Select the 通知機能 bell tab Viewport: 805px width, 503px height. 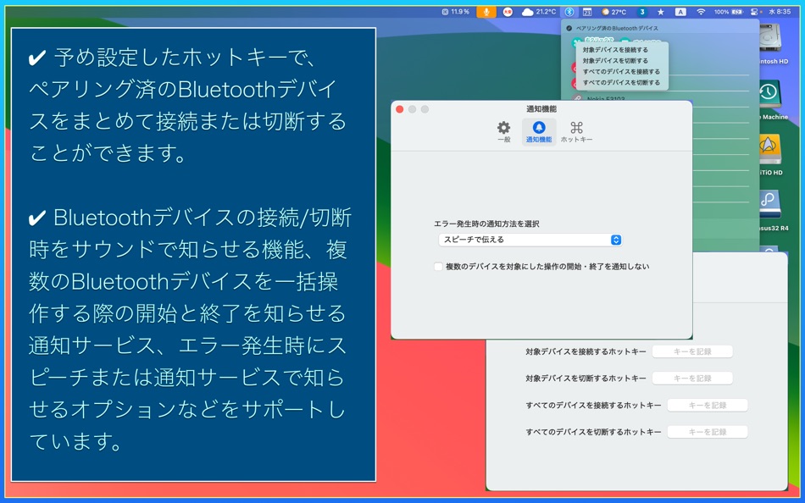(x=539, y=132)
